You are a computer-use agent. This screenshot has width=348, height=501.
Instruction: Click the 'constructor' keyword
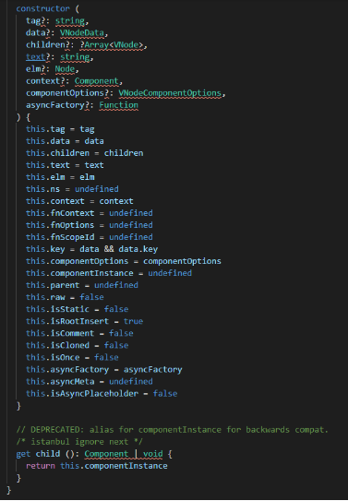[x=42, y=8]
